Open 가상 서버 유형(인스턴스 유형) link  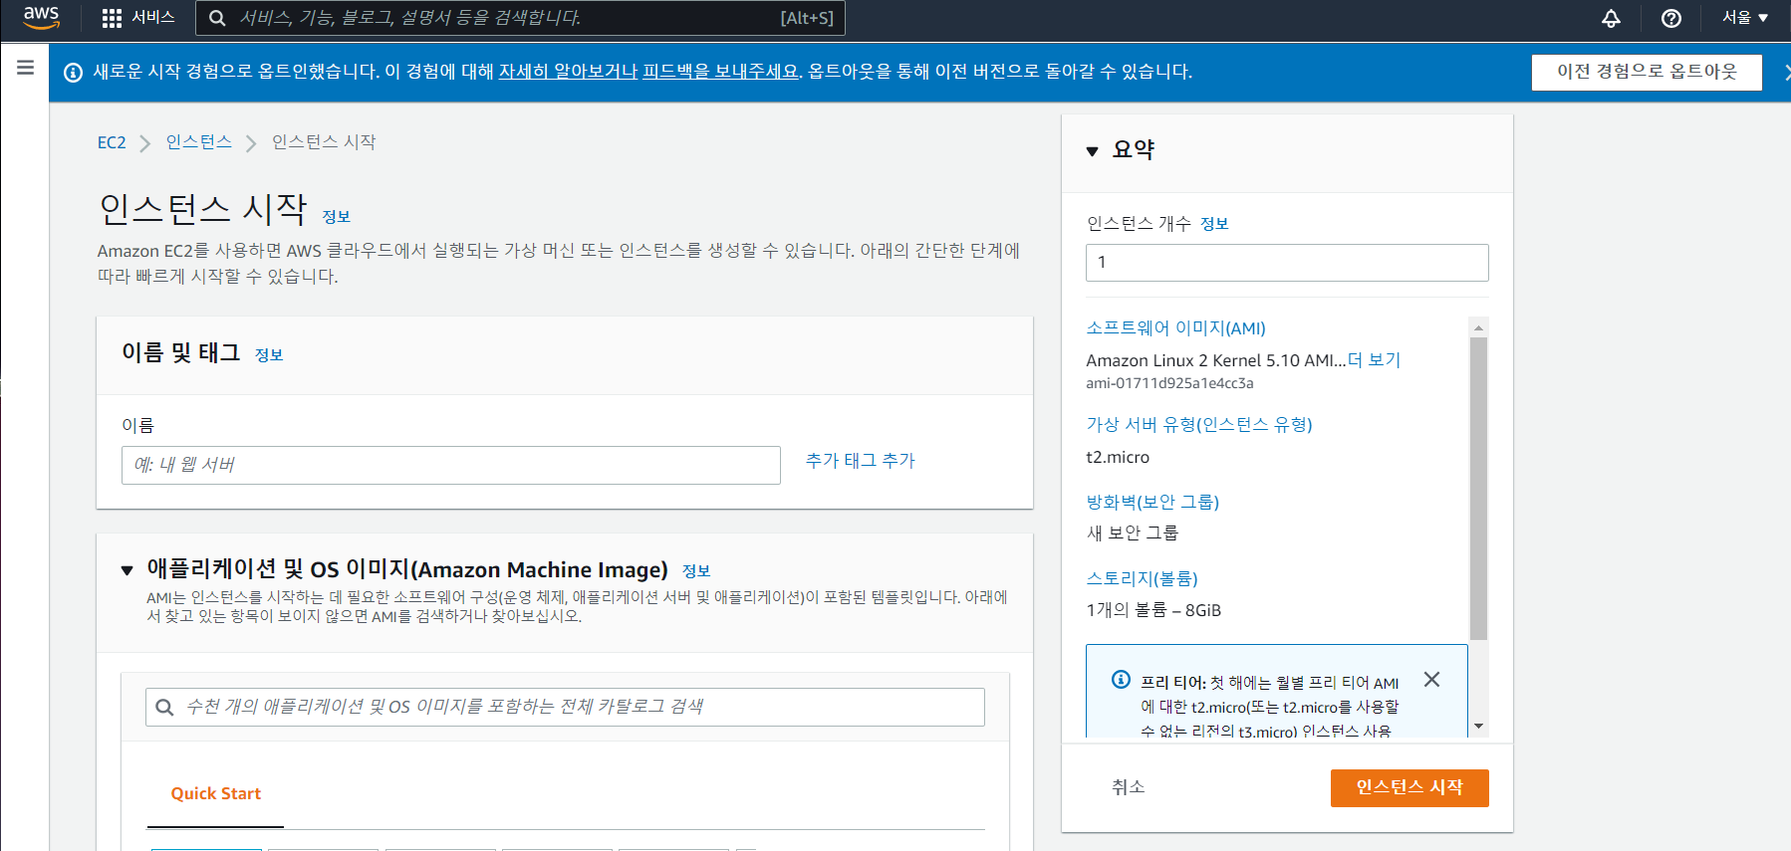1199,425
